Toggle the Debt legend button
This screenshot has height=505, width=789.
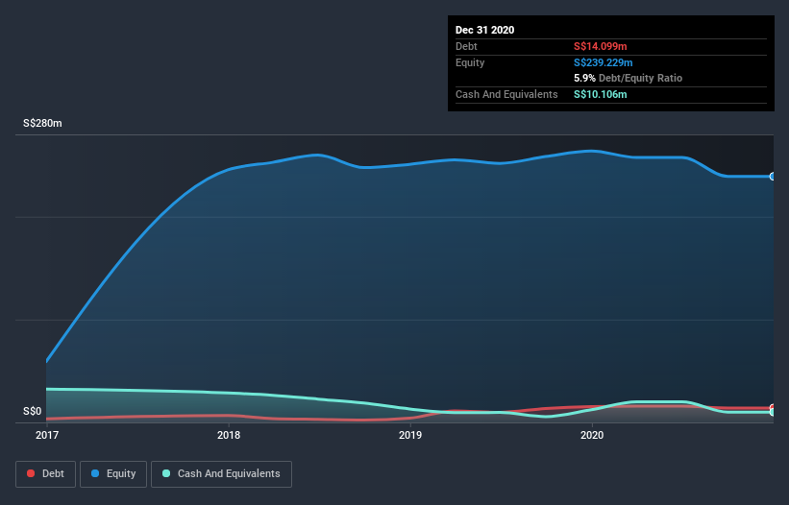pos(45,474)
